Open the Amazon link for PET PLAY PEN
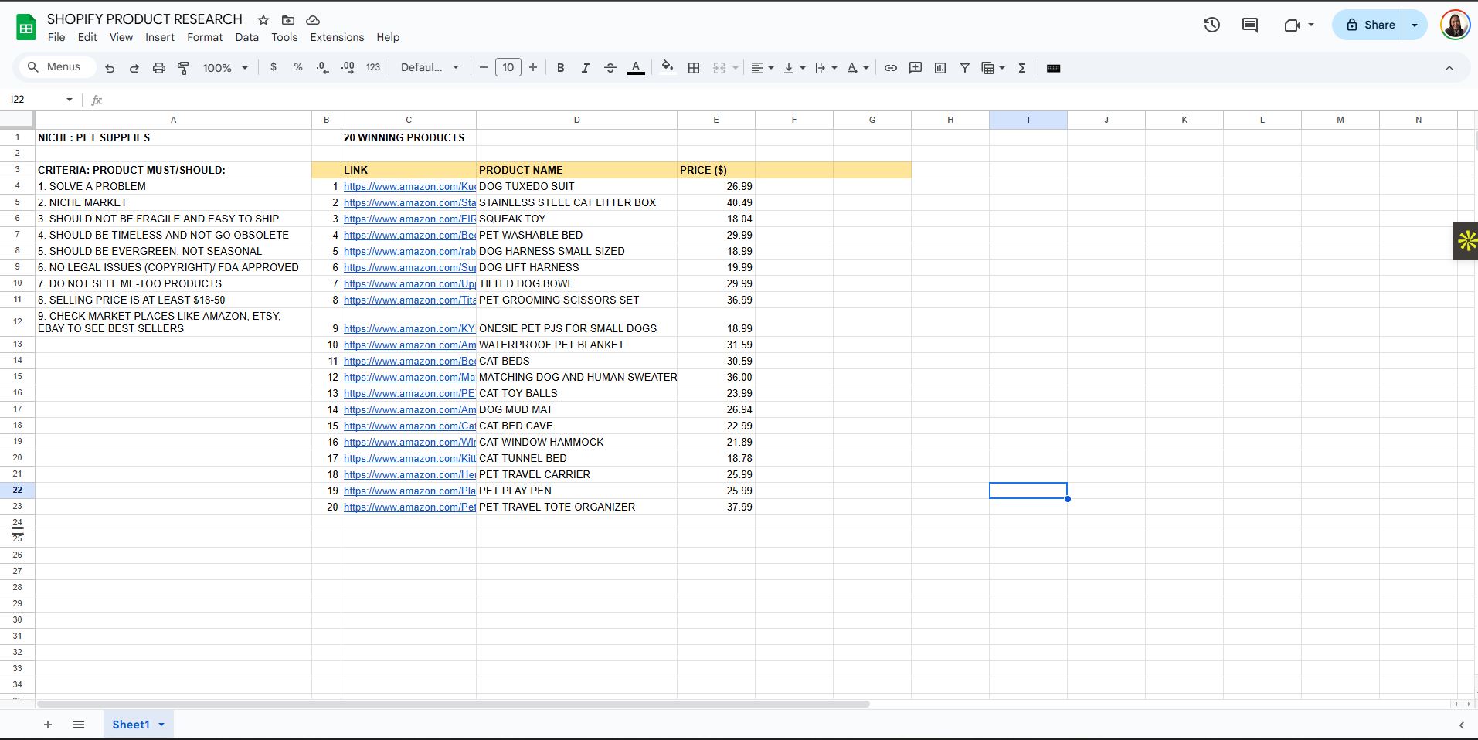The width and height of the screenshot is (1478, 740). tap(409, 491)
